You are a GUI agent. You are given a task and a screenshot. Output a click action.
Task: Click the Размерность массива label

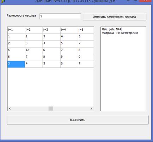(21, 16)
